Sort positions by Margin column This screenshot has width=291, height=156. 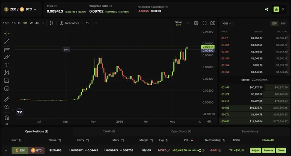click(146, 140)
